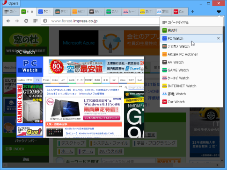Screen dimensions: 227x170
Task: Select 家電 Watch in the tab menu
Action: (x=191, y=94)
